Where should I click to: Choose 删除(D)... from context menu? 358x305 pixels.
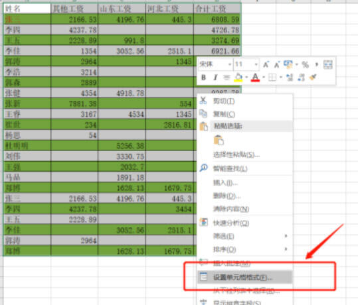click(x=244, y=196)
